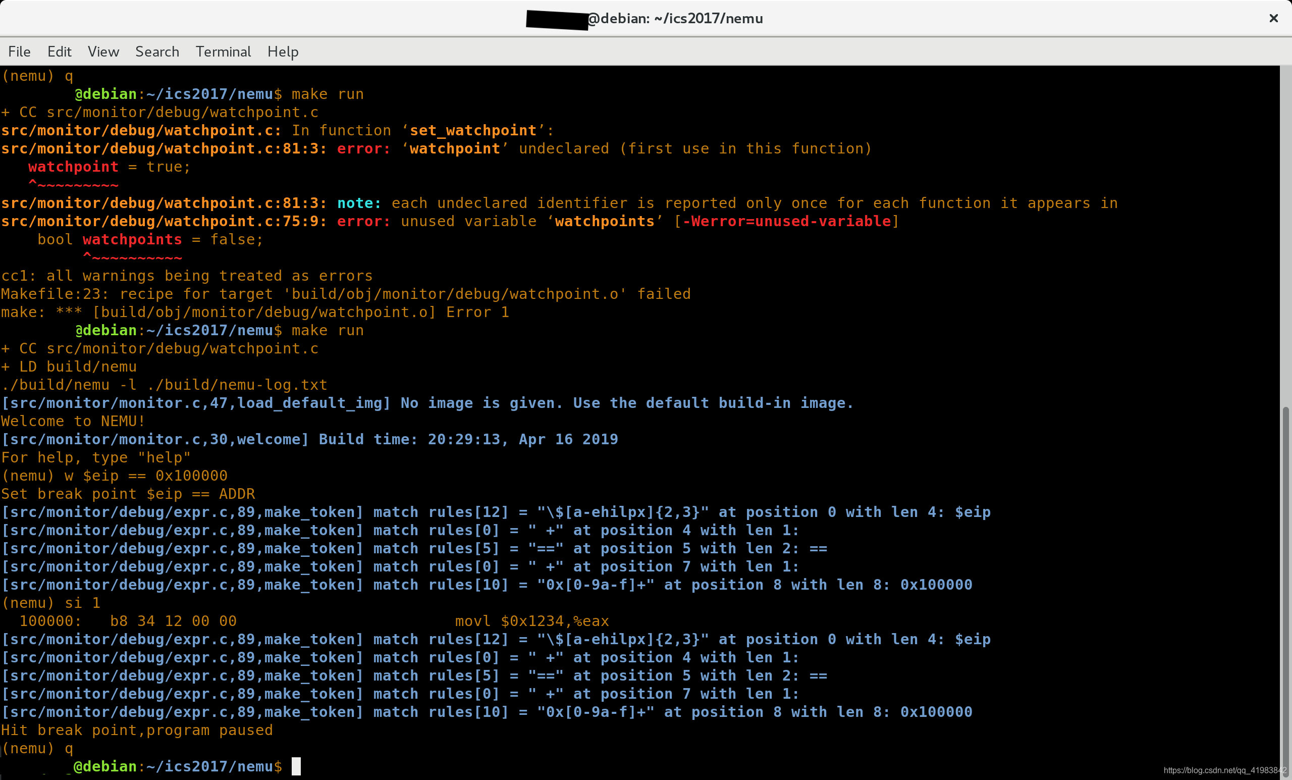Click the 'watchpoint.c:81:3: error:' line
Screen dimensions: 1292x780
pos(436,149)
